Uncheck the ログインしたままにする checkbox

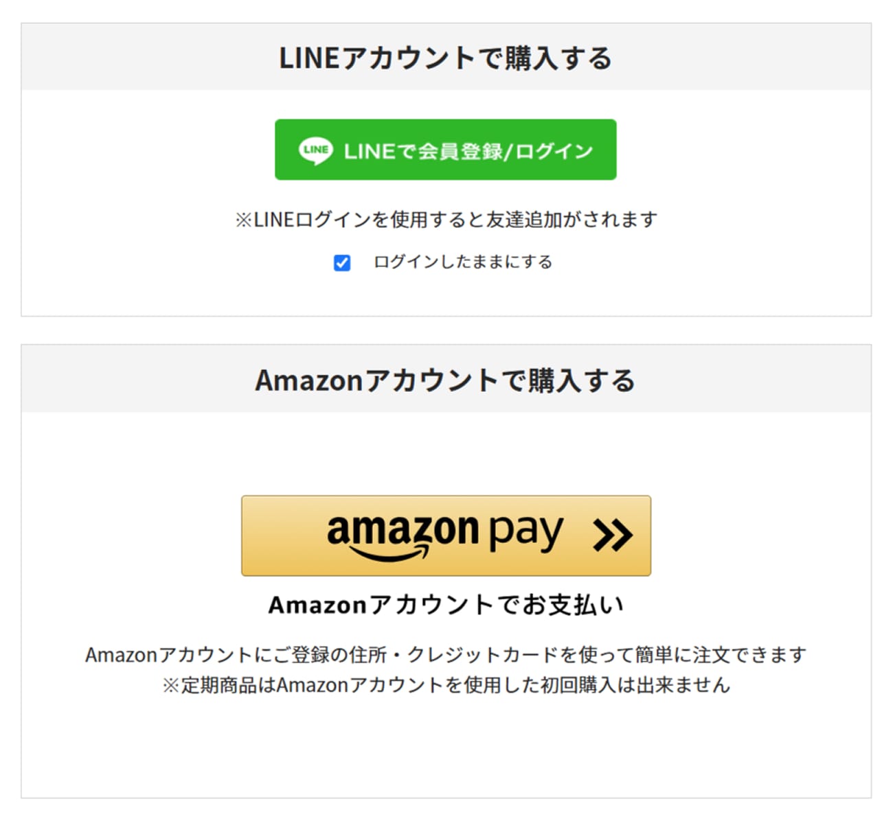[342, 263]
